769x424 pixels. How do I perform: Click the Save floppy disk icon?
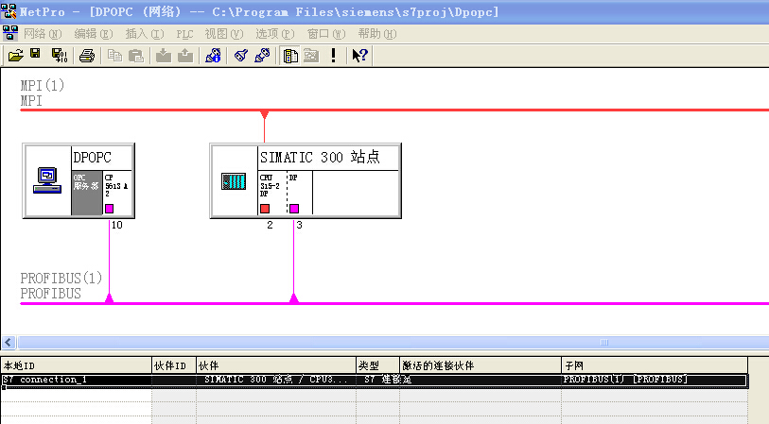[35, 54]
